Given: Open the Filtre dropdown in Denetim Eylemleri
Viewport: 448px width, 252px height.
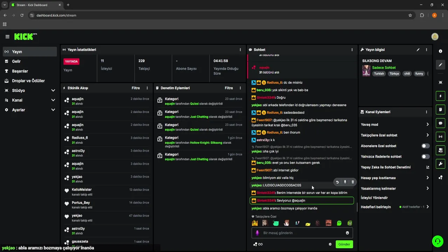Looking at the screenshot, I should (229, 88).
